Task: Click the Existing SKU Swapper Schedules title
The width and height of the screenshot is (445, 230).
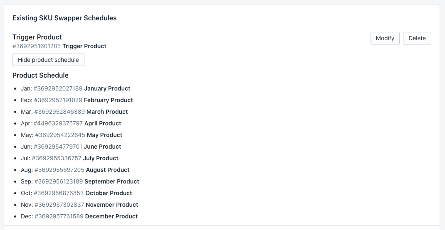Action: coord(64,18)
